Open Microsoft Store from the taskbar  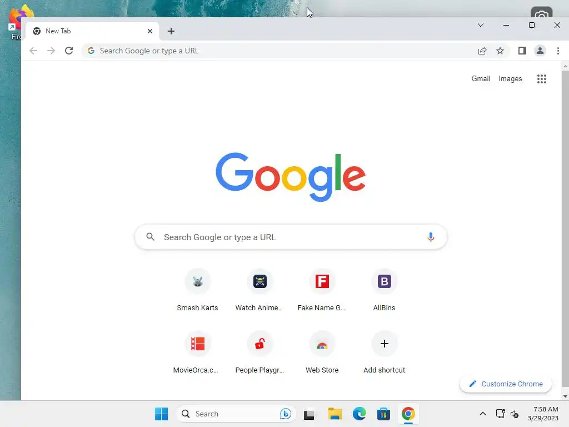(x=383, y=414)
